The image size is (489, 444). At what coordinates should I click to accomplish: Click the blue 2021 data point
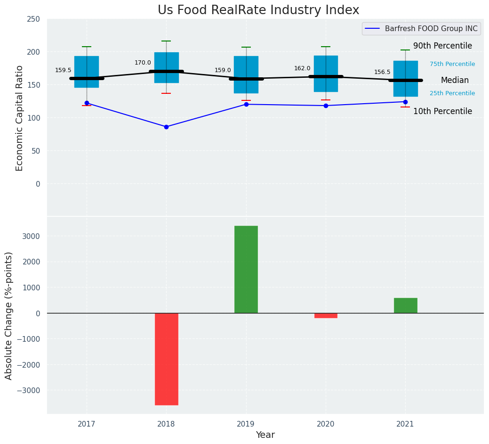[x=405, y=102]
